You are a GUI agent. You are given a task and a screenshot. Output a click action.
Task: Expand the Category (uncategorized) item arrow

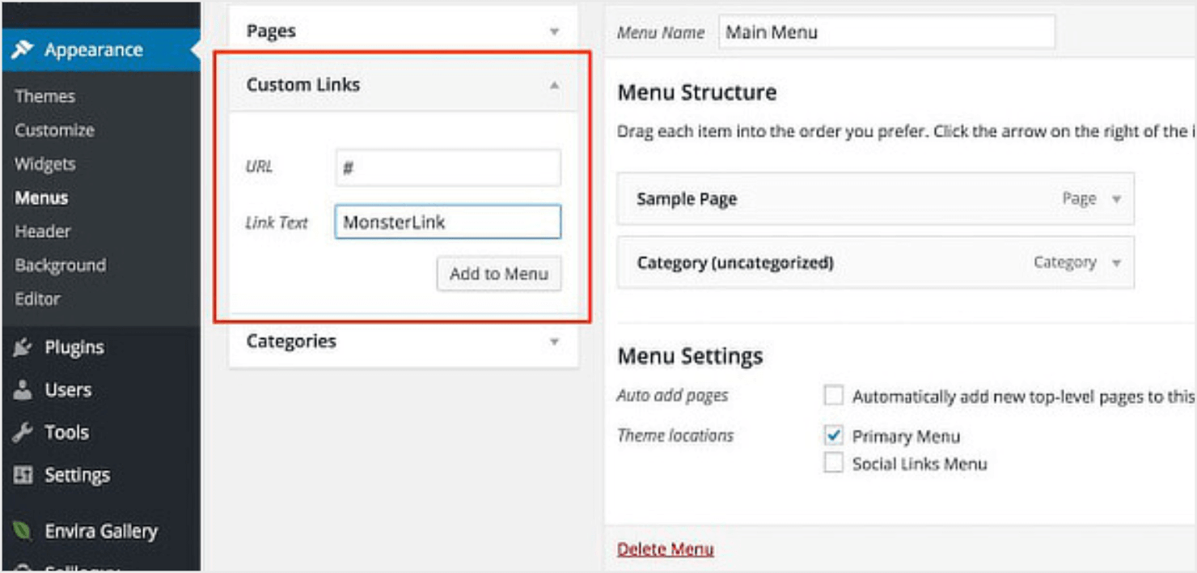[1116, 263]
